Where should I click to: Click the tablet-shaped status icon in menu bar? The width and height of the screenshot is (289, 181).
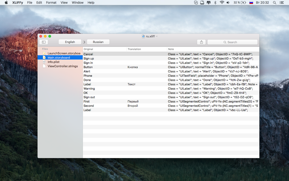click(202, 3)
